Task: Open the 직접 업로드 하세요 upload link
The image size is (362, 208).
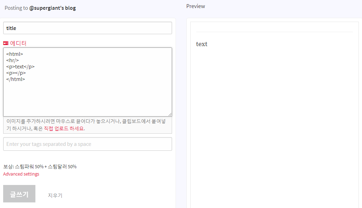Action: pos(64,128)
